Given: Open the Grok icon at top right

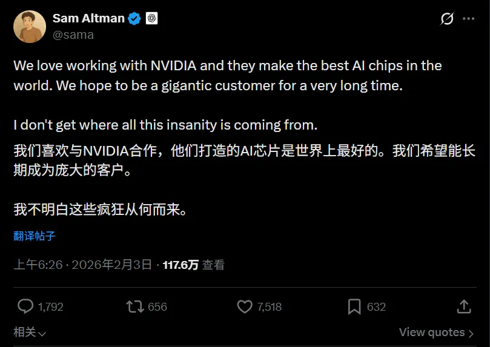Looking at the screenshot, I should pyautogui.click(x=447, y=19).
